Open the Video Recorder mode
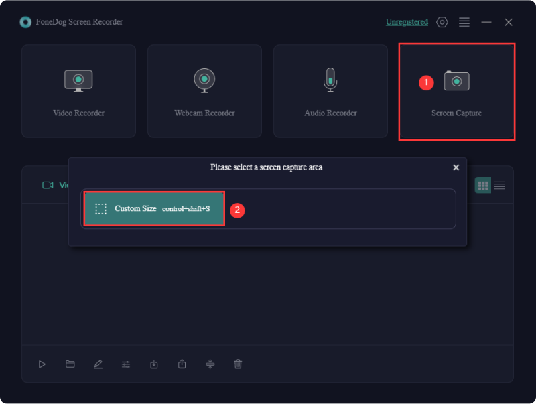Viewport: 536px width, 404px height. click(78, 91)
